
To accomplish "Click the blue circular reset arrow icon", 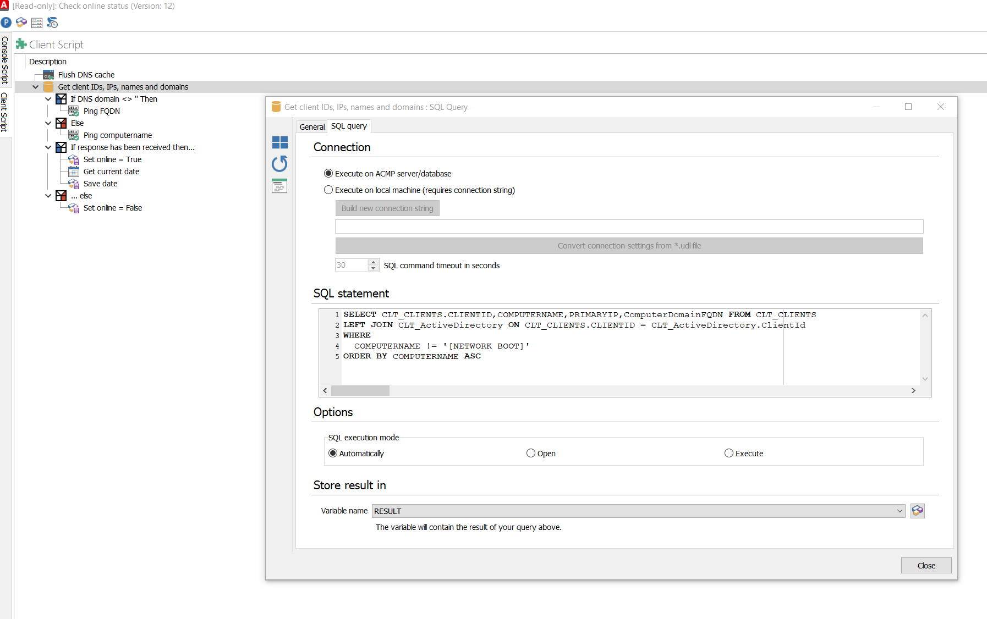I will pyautogui.click(x=279, y=164).
